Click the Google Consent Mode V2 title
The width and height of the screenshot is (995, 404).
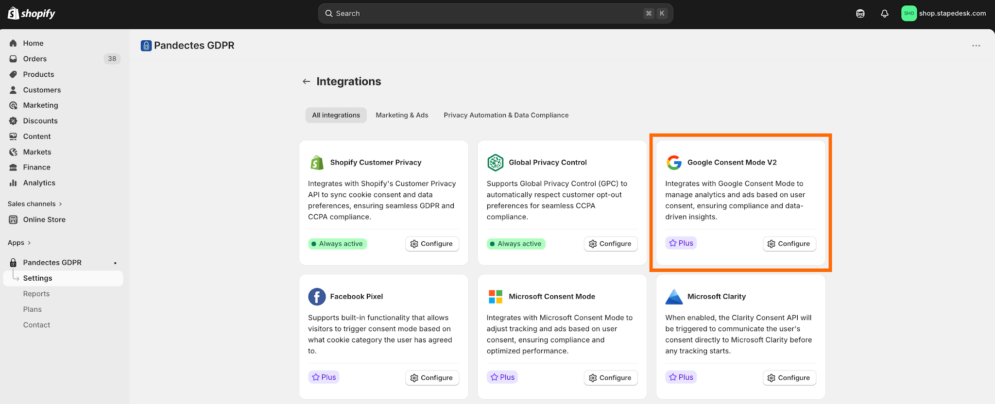point(732,163)
